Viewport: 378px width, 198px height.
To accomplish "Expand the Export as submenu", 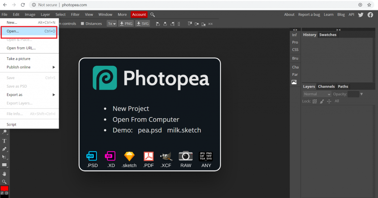I will click(30, 95).
